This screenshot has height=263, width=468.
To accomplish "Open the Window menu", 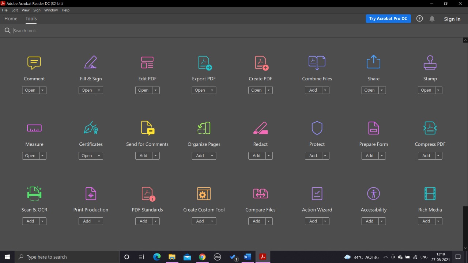I will (x=51, y=10).
